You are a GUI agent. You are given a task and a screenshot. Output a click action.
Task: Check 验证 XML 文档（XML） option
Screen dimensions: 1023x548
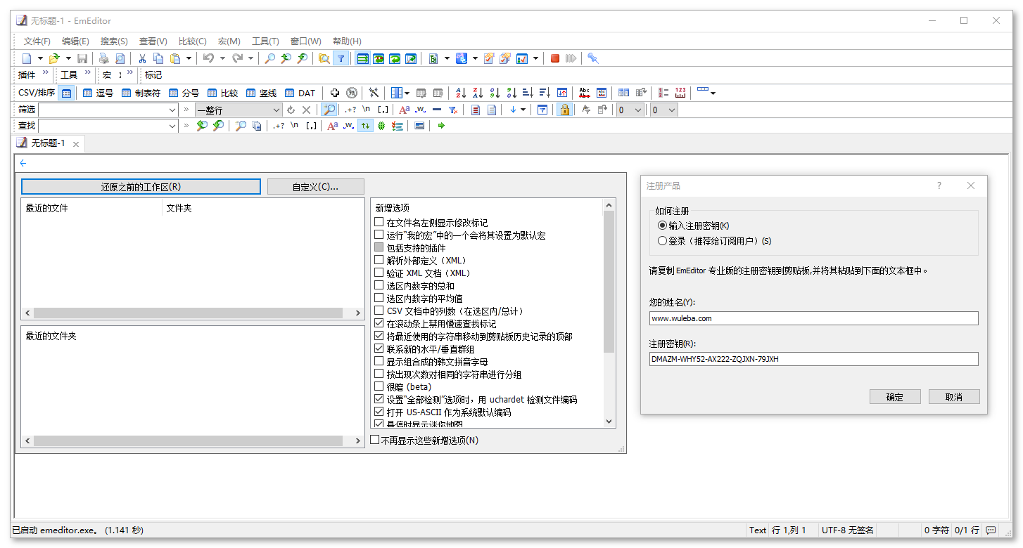(x=379, y=273)
